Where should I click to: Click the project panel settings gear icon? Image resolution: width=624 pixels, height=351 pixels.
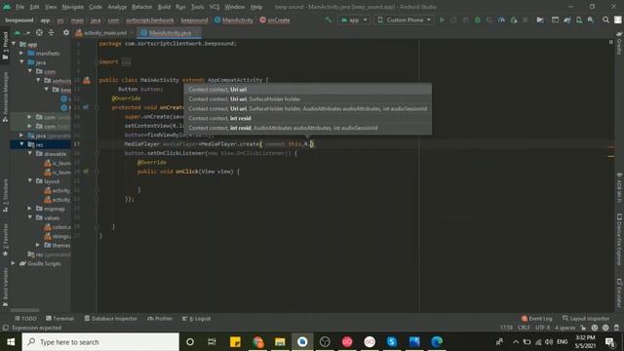[66, 32]
